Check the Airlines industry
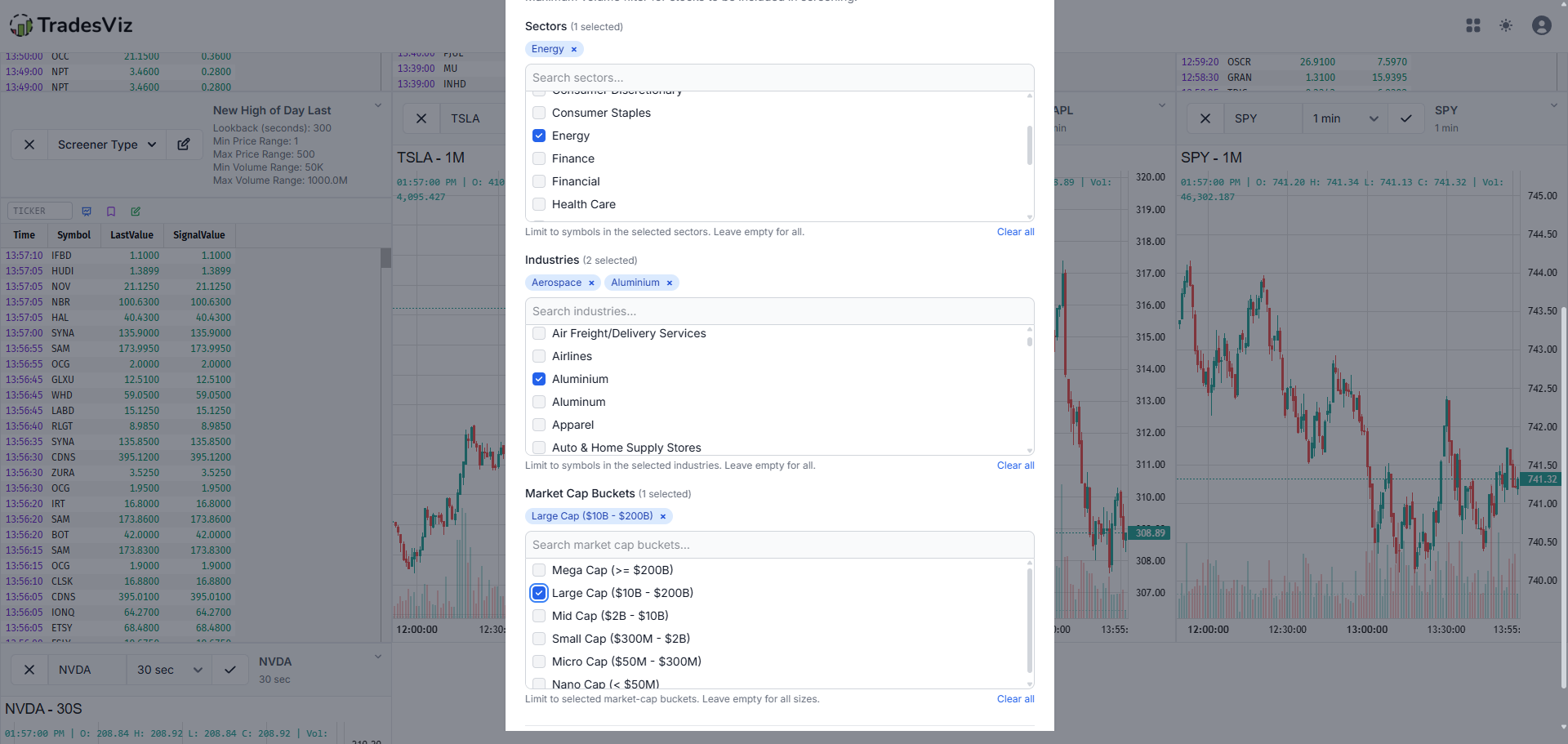 (x=539, y=356)
